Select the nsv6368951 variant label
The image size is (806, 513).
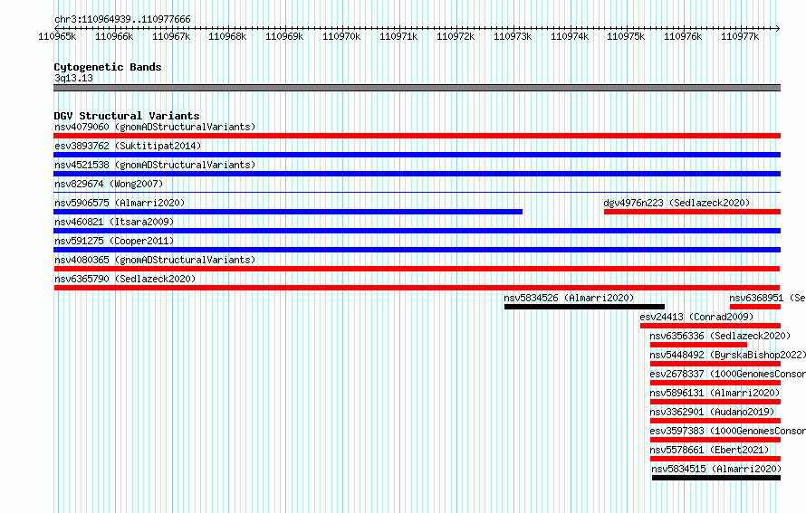click(767, 298)
